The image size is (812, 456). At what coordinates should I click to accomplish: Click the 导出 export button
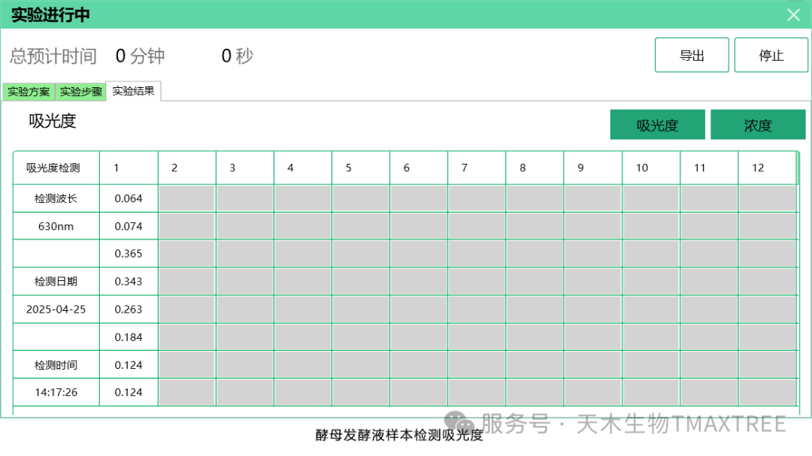point(691,56)
